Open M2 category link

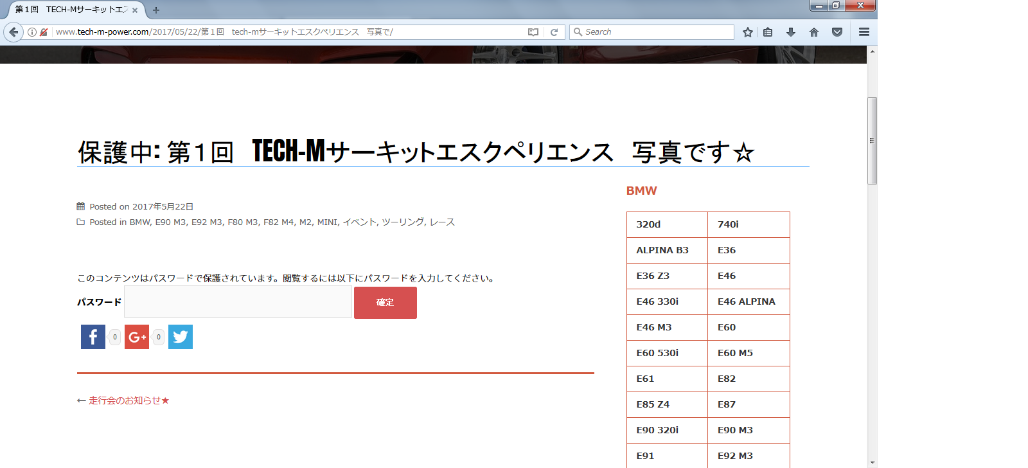coord(306,222)
